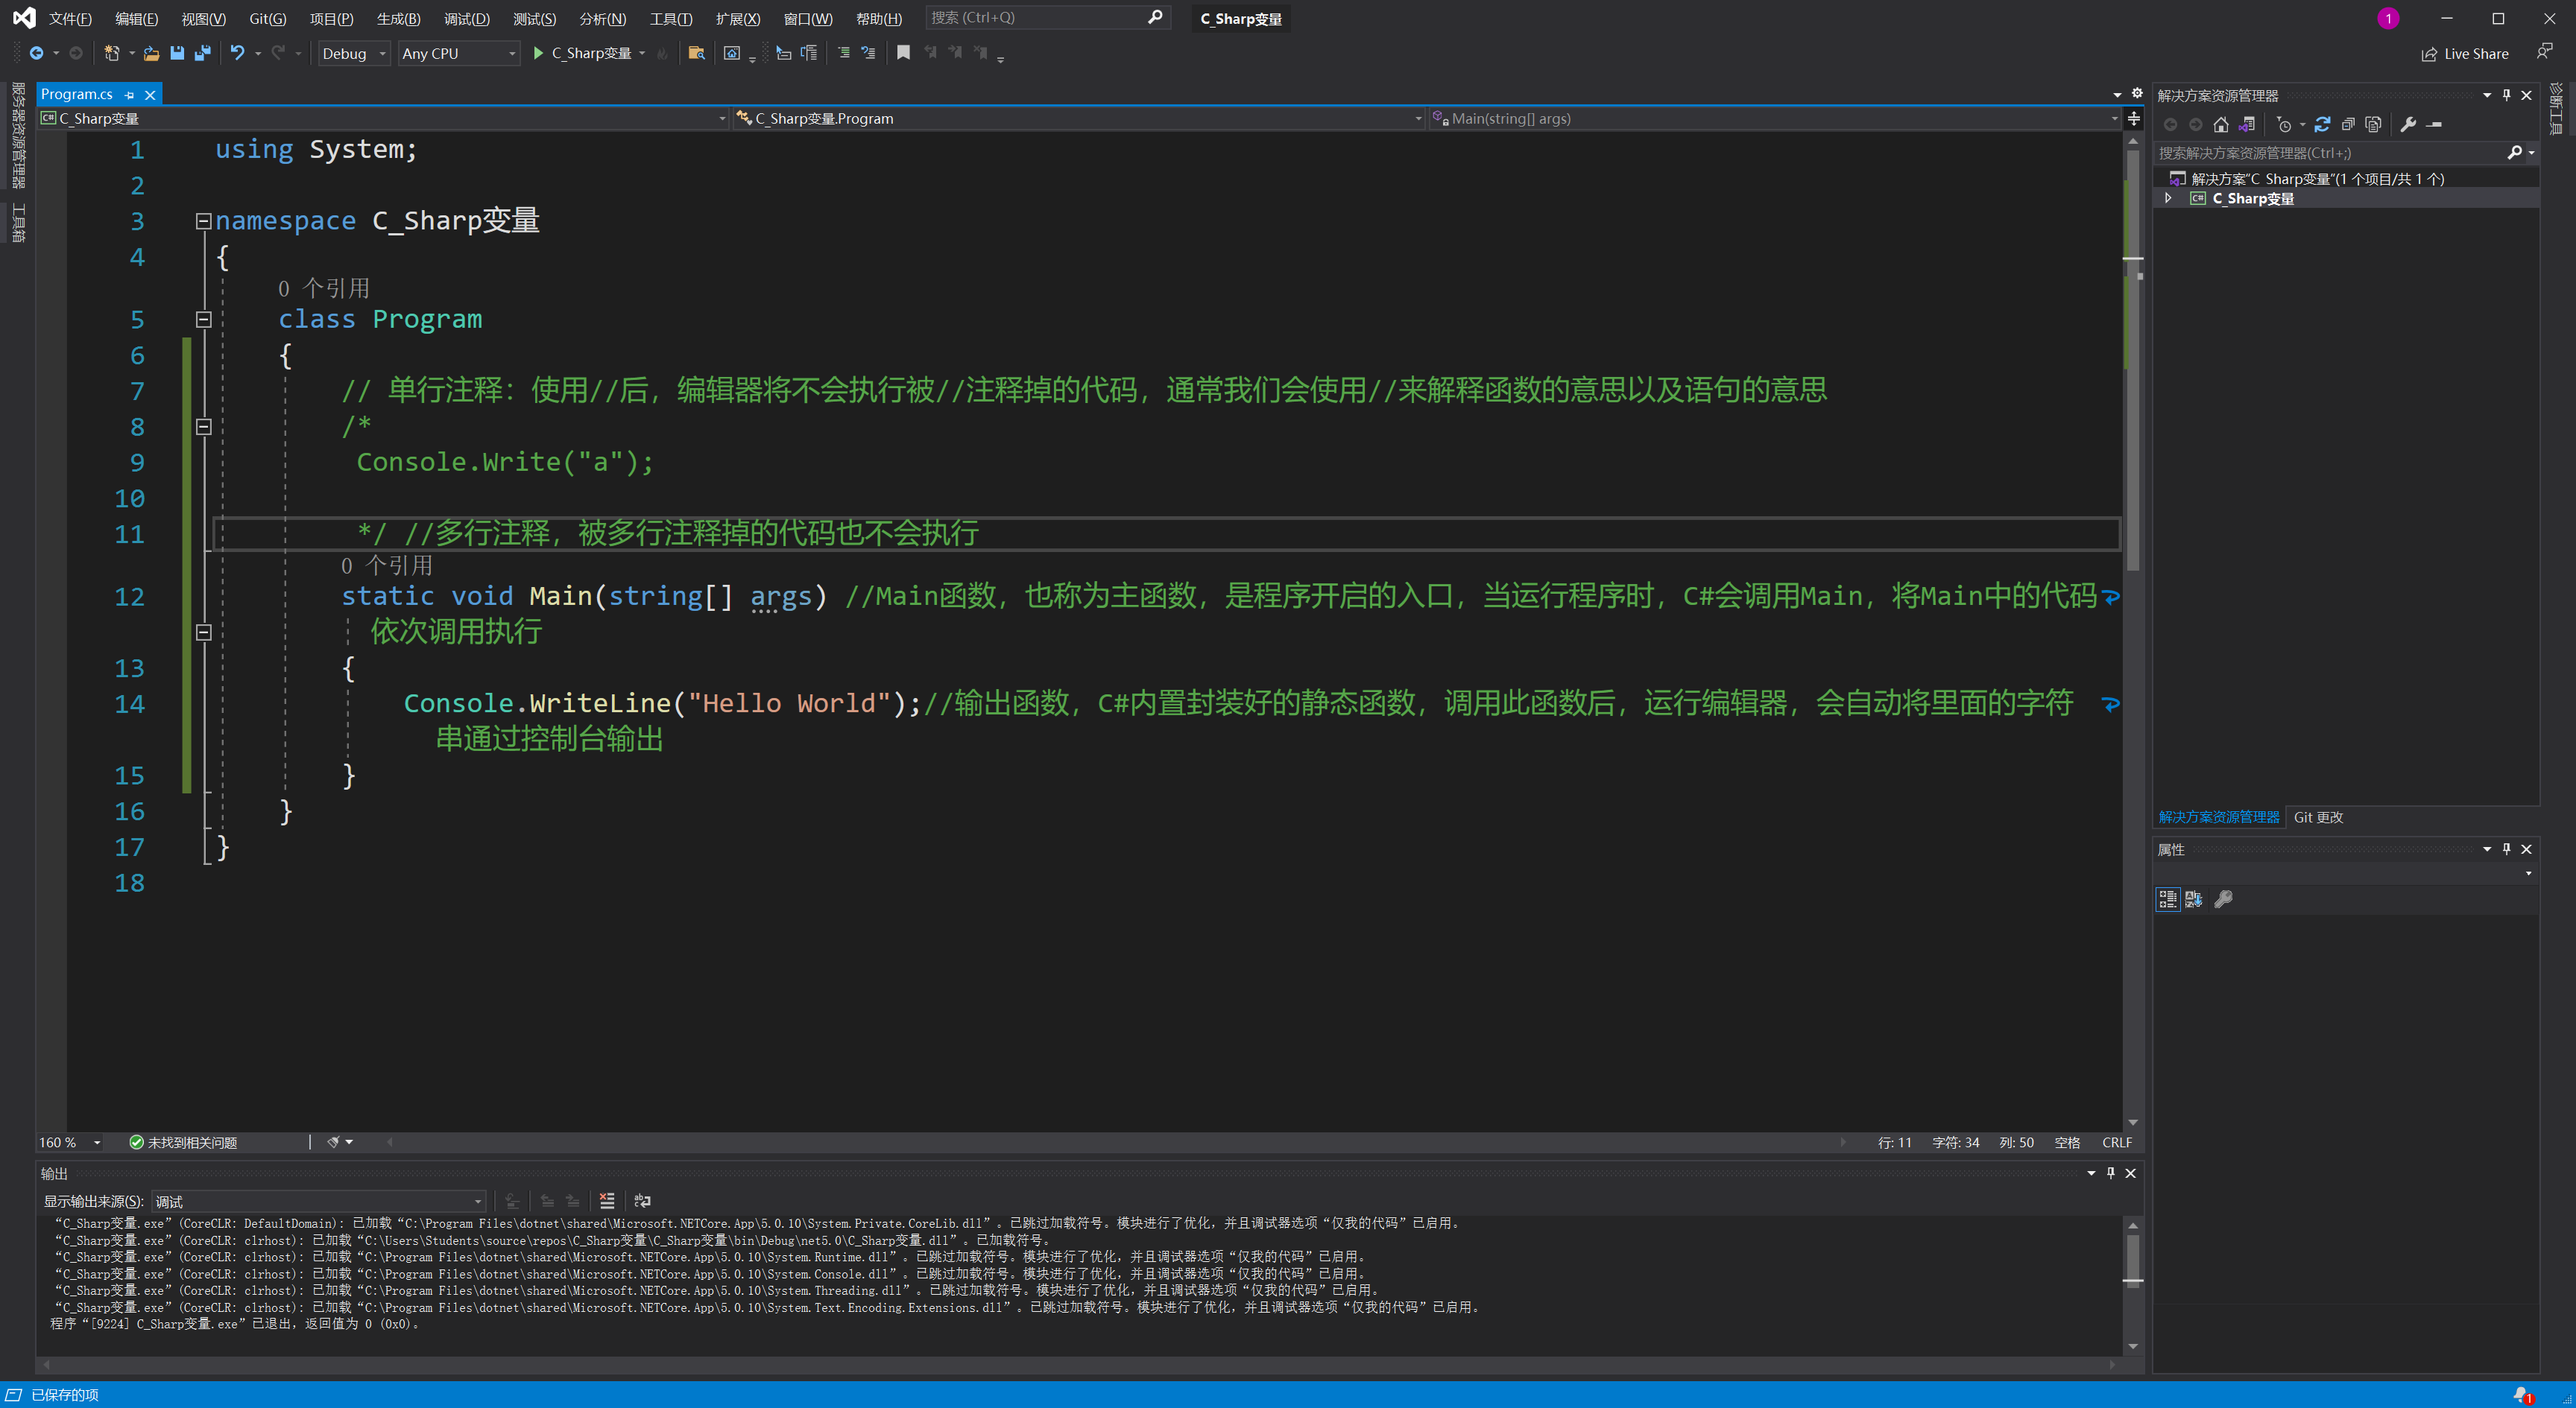Viewport: 2576px width, 1408px height.
Task: Toggle auto-hide pin on Output panel
Action: 2111,1173
